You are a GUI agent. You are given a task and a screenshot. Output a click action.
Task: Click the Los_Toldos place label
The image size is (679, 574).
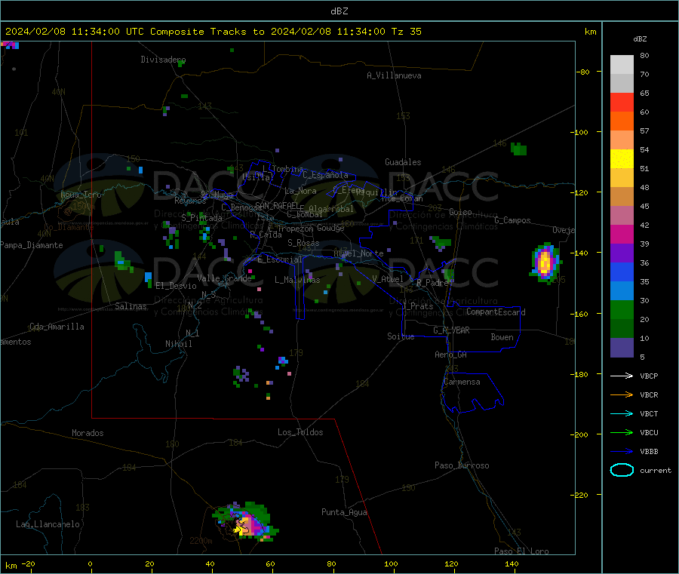click(x=300, y=432)
